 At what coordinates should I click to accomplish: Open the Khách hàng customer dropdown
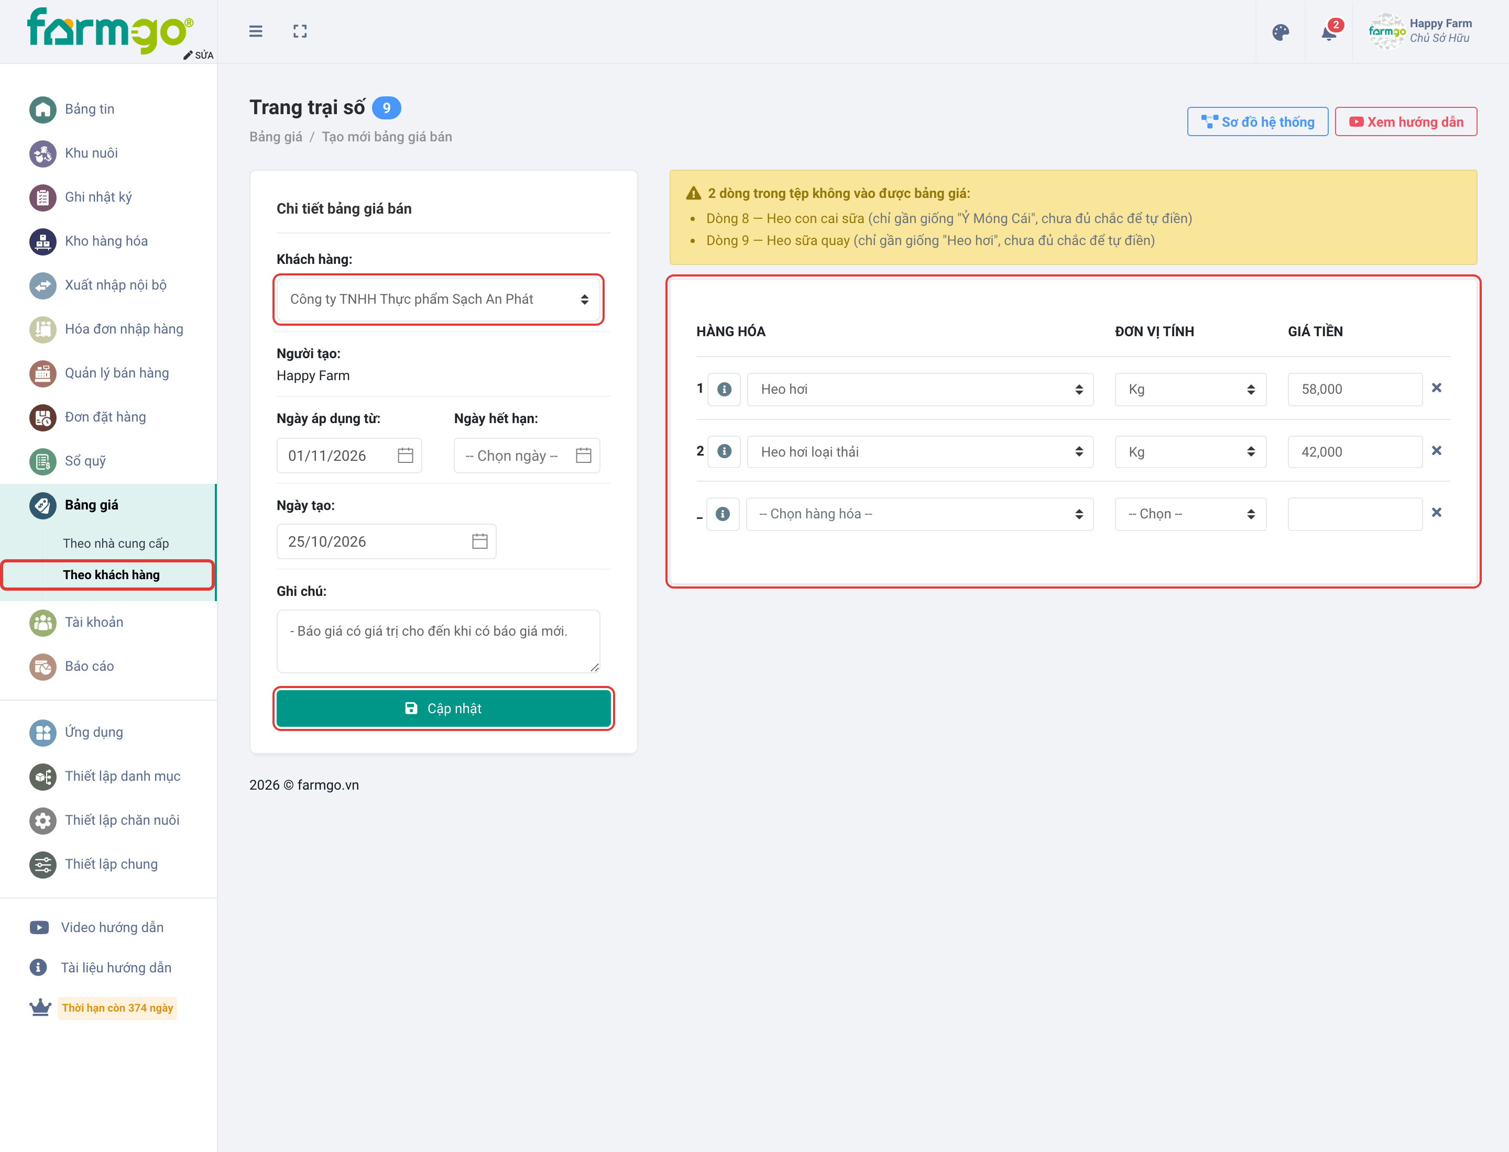[x=439, y=300]
